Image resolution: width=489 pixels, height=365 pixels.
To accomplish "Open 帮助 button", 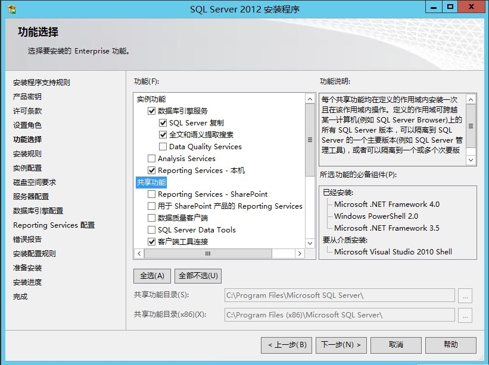I will (x=451, y=345).
